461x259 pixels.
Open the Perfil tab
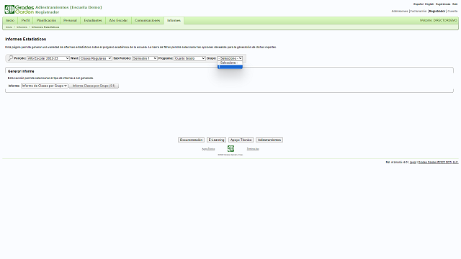pyautogui.click(x=26, y=21)
